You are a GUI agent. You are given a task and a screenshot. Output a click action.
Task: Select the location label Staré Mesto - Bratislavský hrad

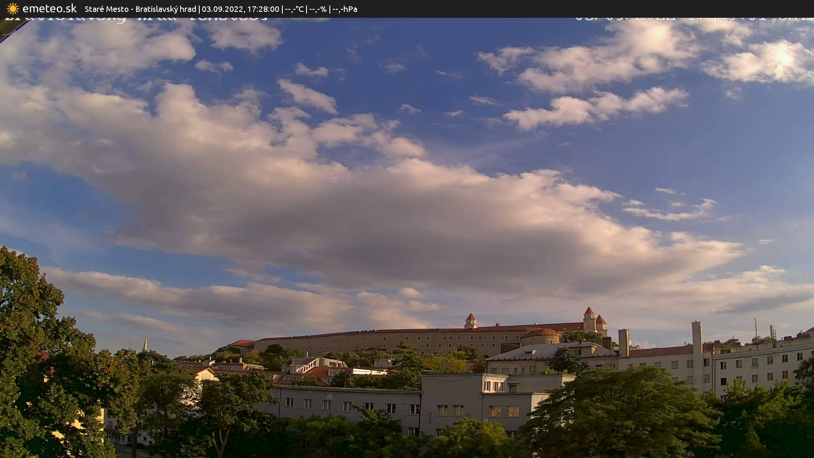140,8
